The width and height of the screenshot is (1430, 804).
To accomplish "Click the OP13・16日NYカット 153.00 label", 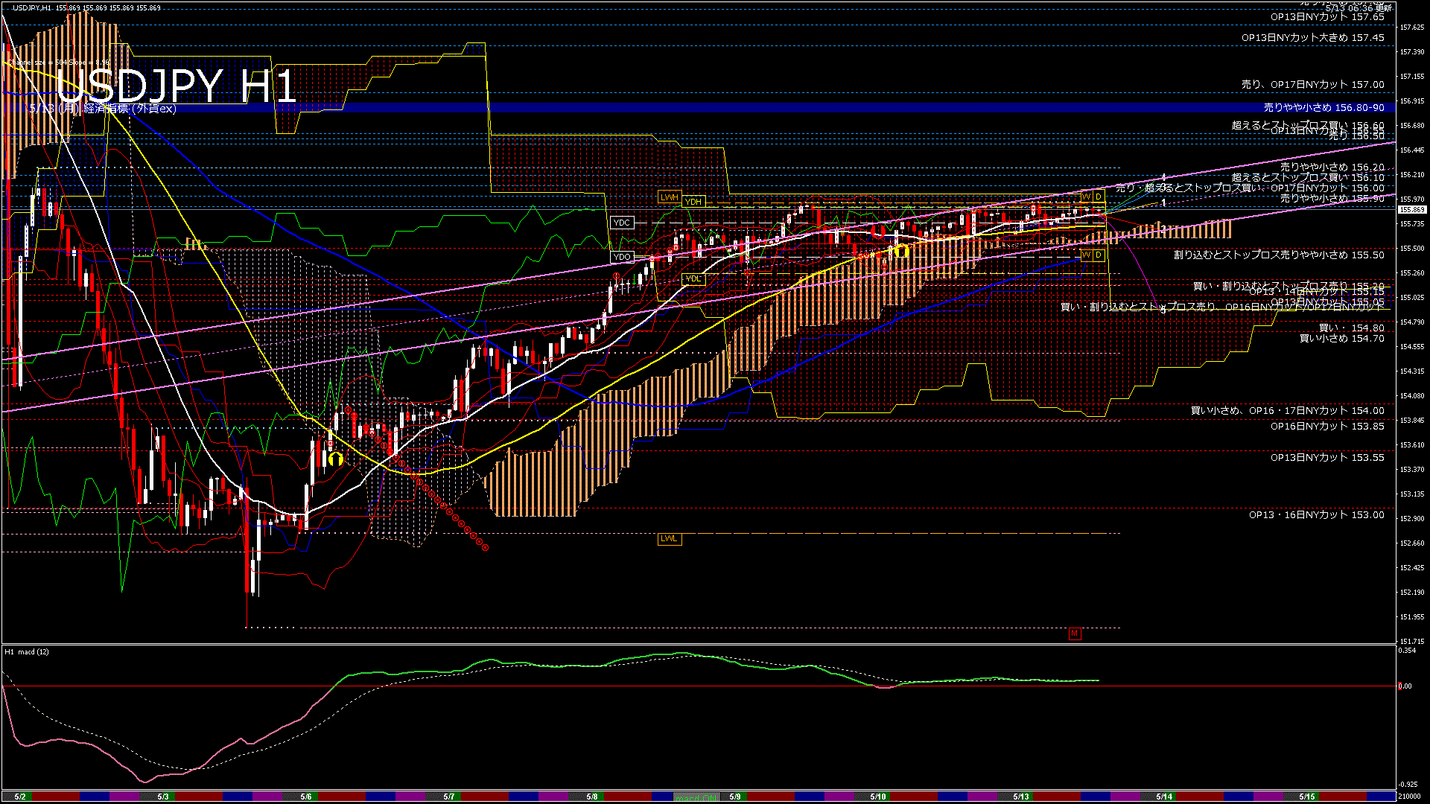I will [1316, 514].
